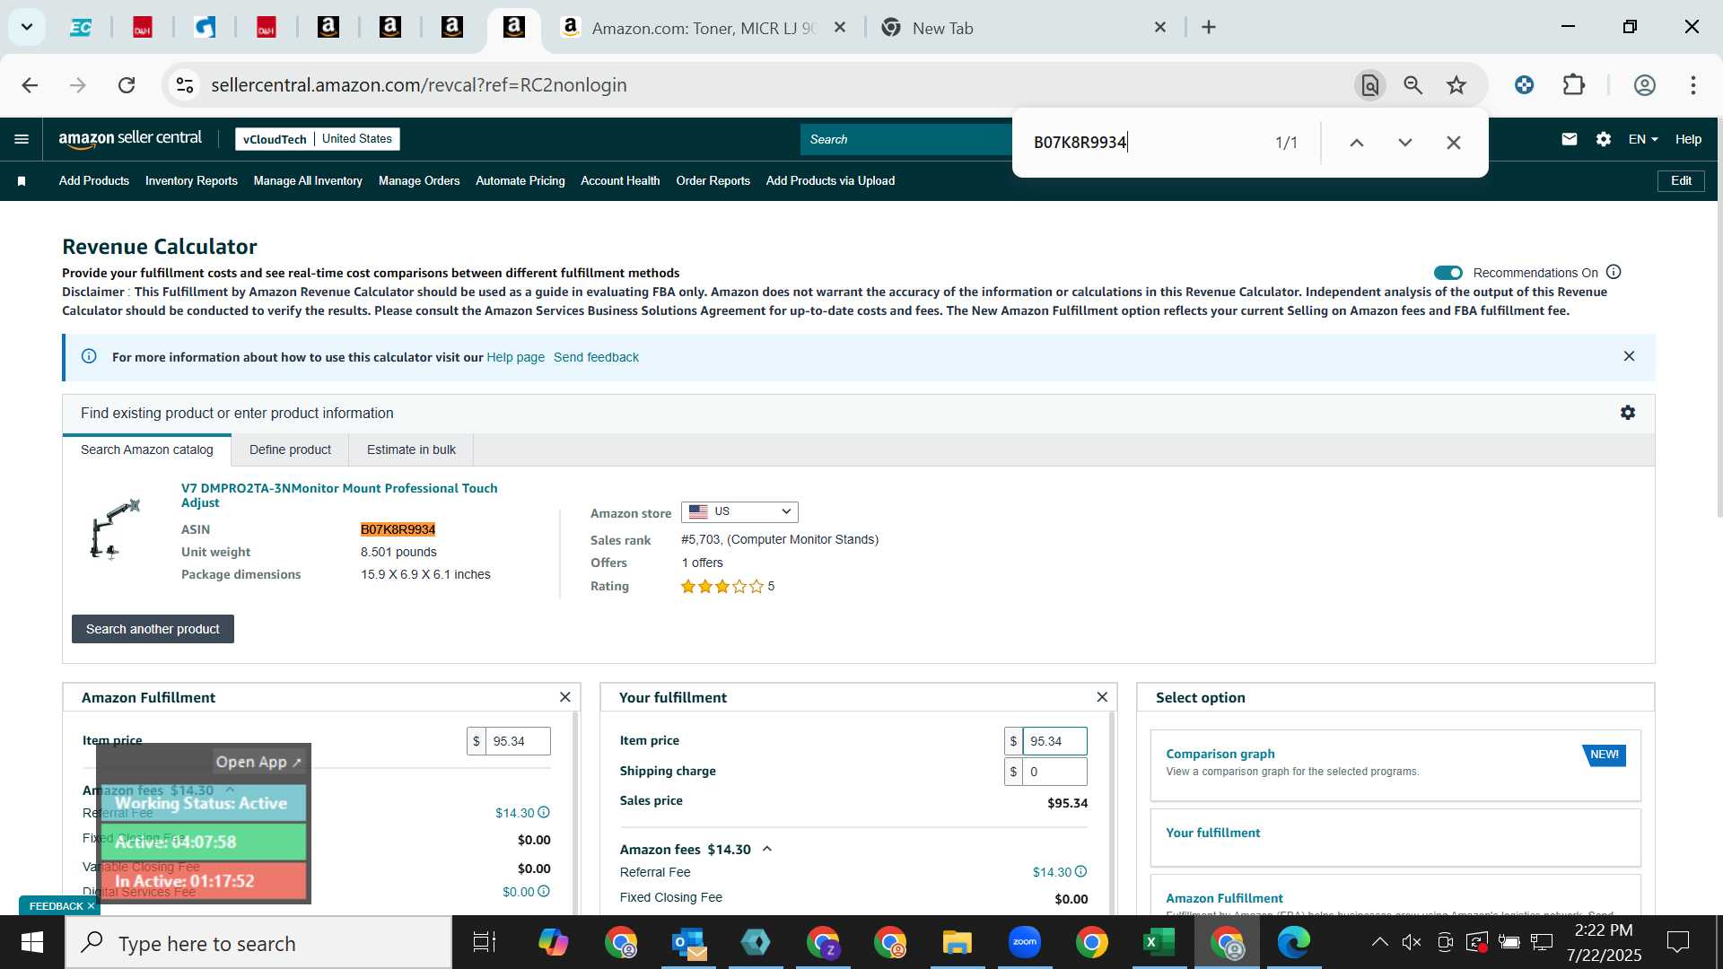Image resolution: width=1723 pixels, height=969 pixels.
Task: Open Add Products via Upload
Action: [x=830, y=181]
